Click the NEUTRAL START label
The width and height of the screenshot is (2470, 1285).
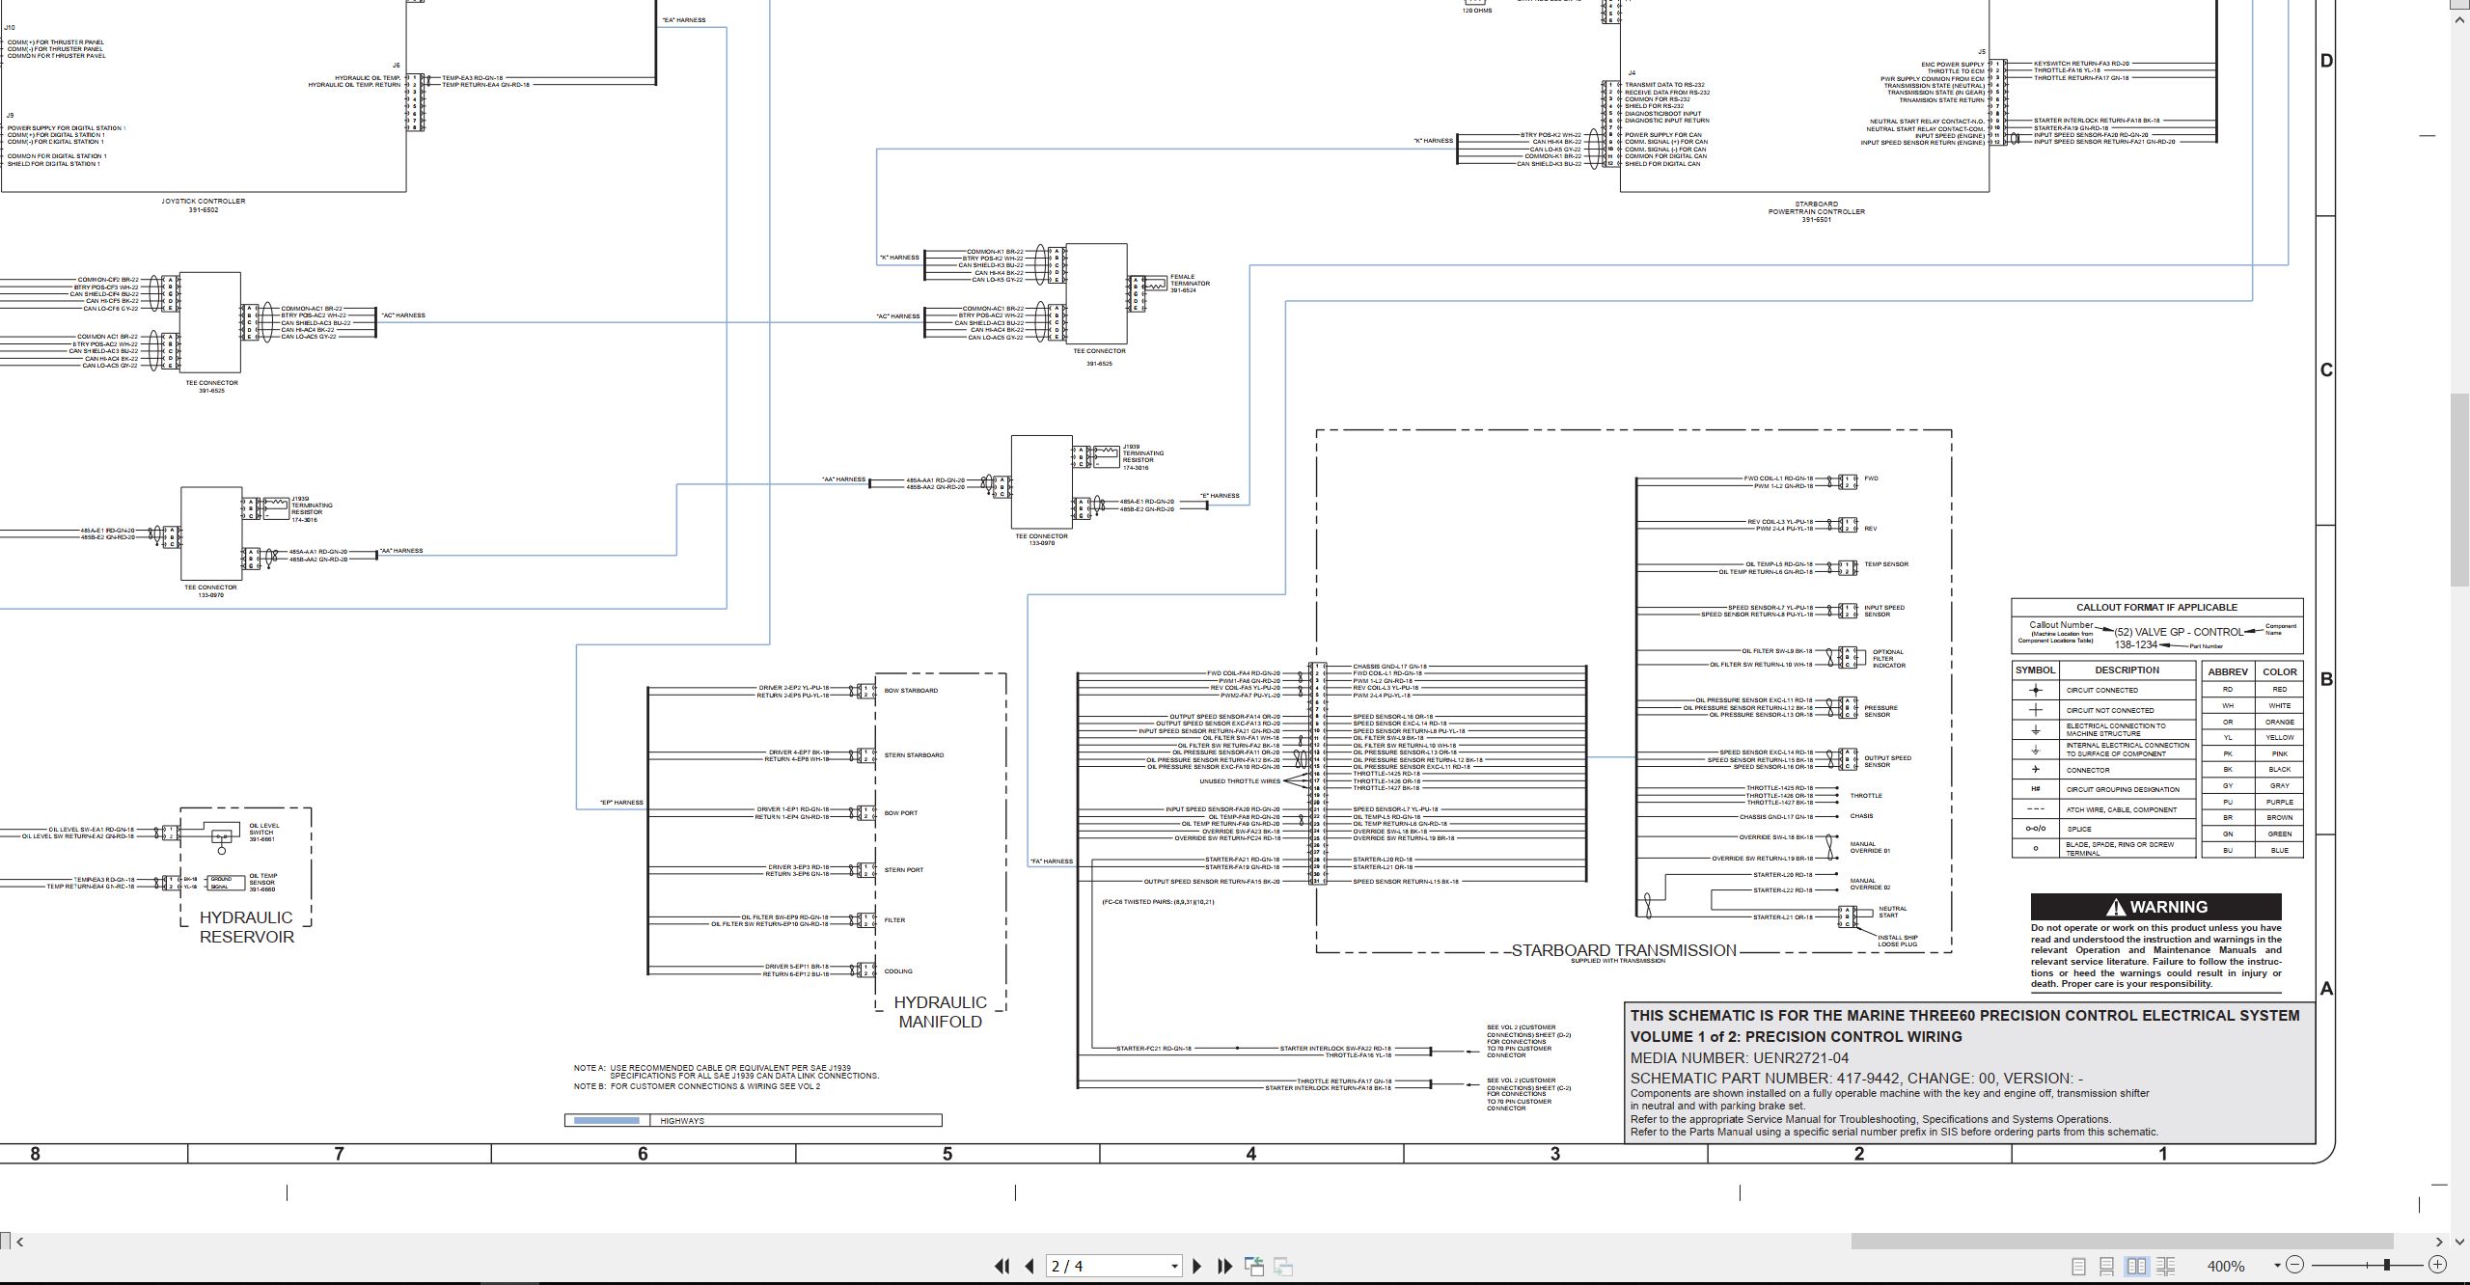(x=1893, y=912)
